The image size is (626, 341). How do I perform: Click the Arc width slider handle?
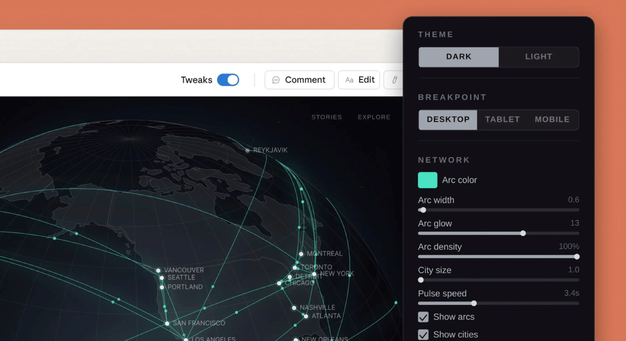(x=423, y=210)
